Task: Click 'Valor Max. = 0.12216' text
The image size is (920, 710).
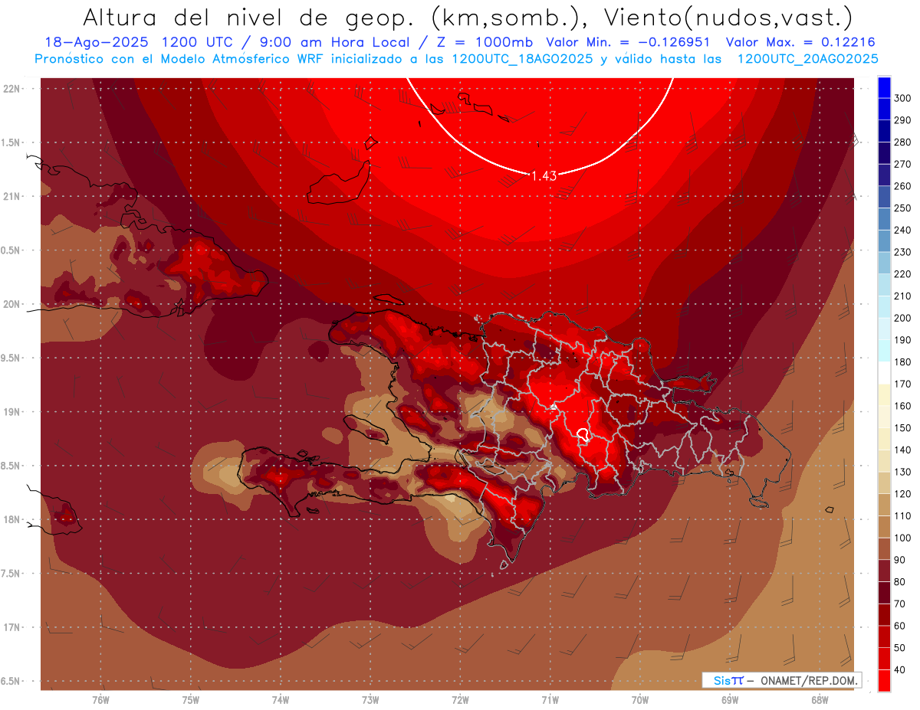Action: pos(800,42)
